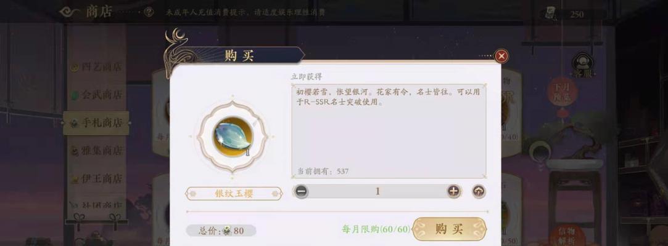The height and width of the screenshot is (246, 668).
Task: Open the help question mark icon
Action: point(148,12)
